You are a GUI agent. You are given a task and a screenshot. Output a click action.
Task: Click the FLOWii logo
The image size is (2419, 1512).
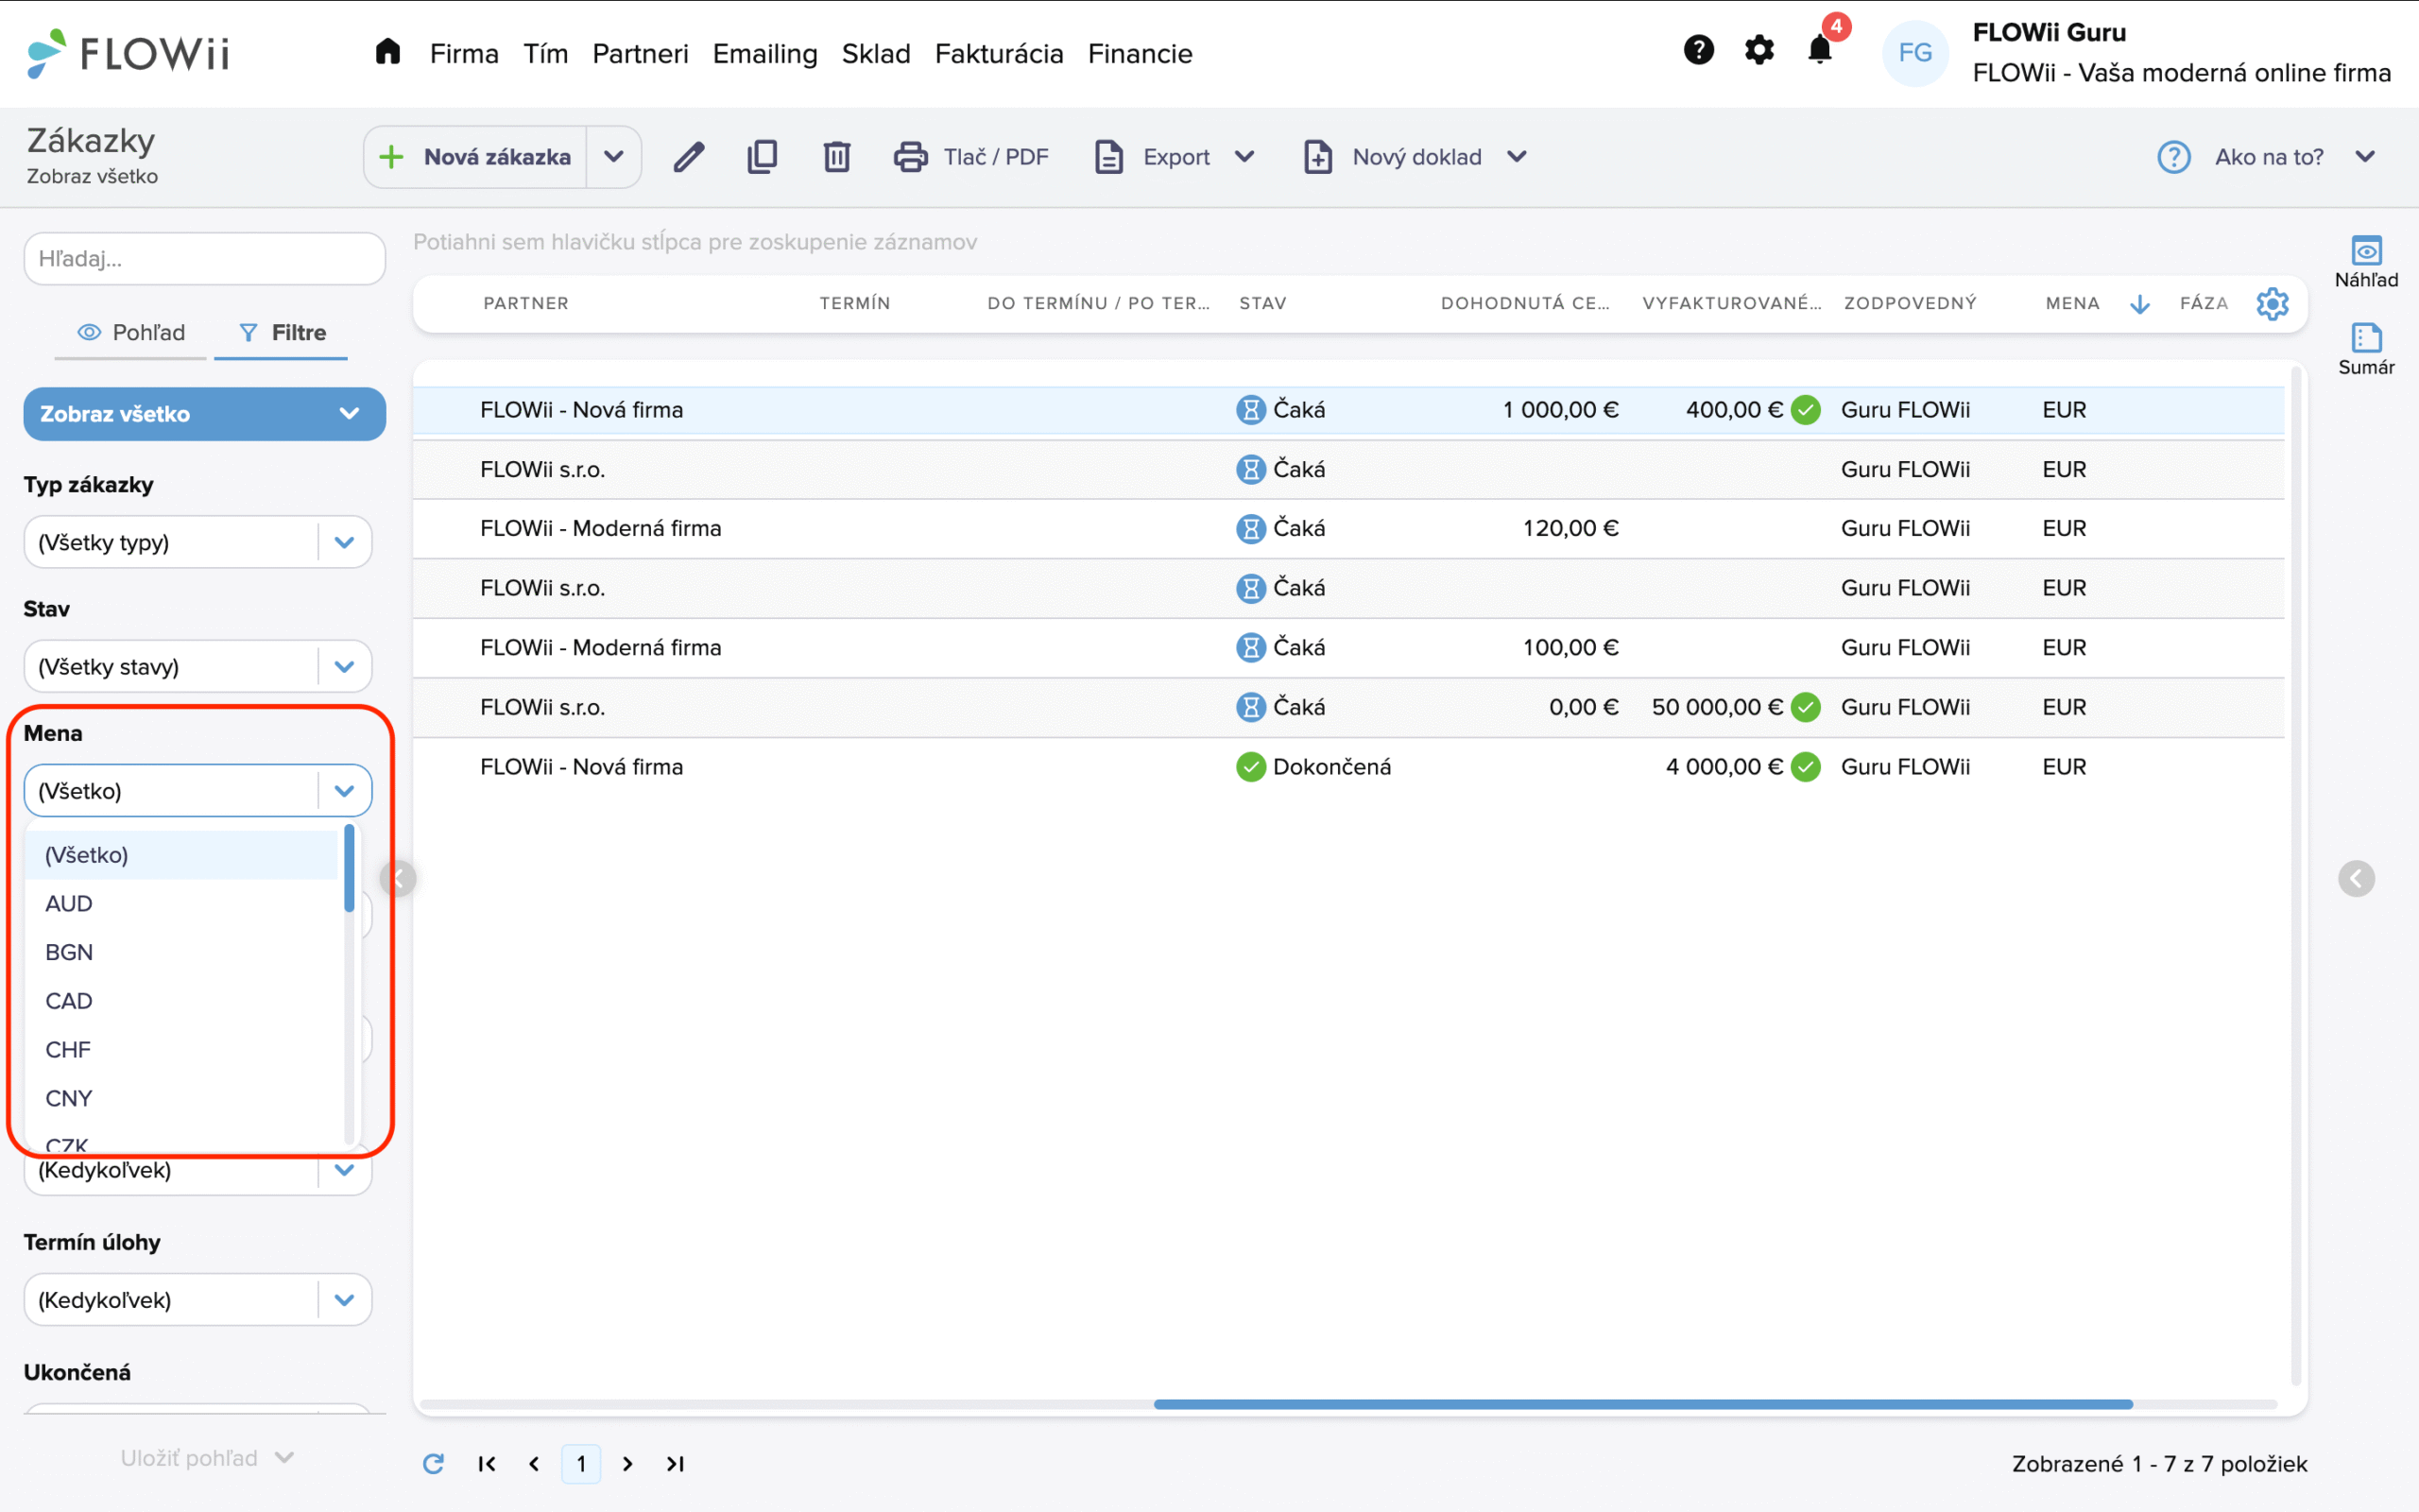[x=128, y=53]
